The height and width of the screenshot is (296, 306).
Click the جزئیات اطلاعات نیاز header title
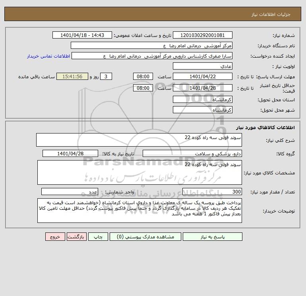pyautogui.click(x=271, y=14)
